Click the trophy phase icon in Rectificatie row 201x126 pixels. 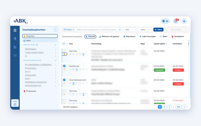pos(83,70)
